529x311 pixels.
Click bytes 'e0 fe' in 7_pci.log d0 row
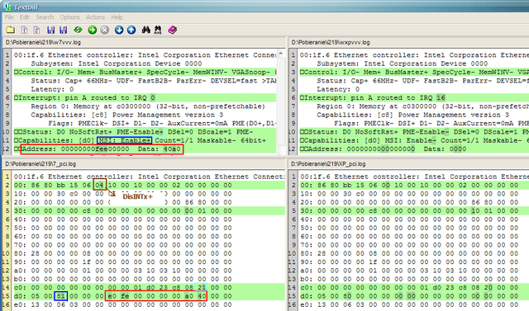click(x=118, y=296)
